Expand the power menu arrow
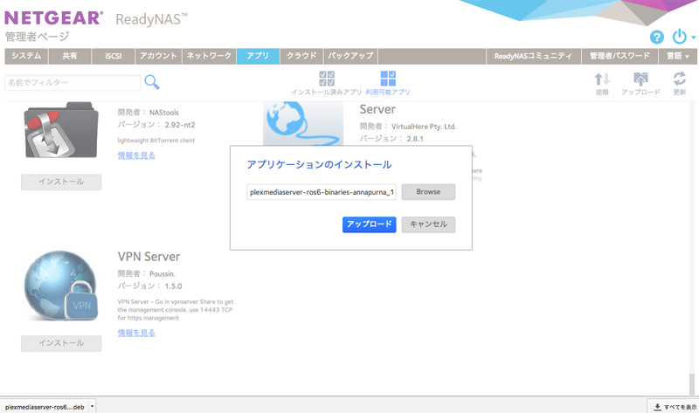 [693, 38]
